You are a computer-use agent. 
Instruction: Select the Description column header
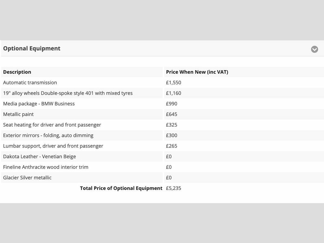(x=17, y=72)
